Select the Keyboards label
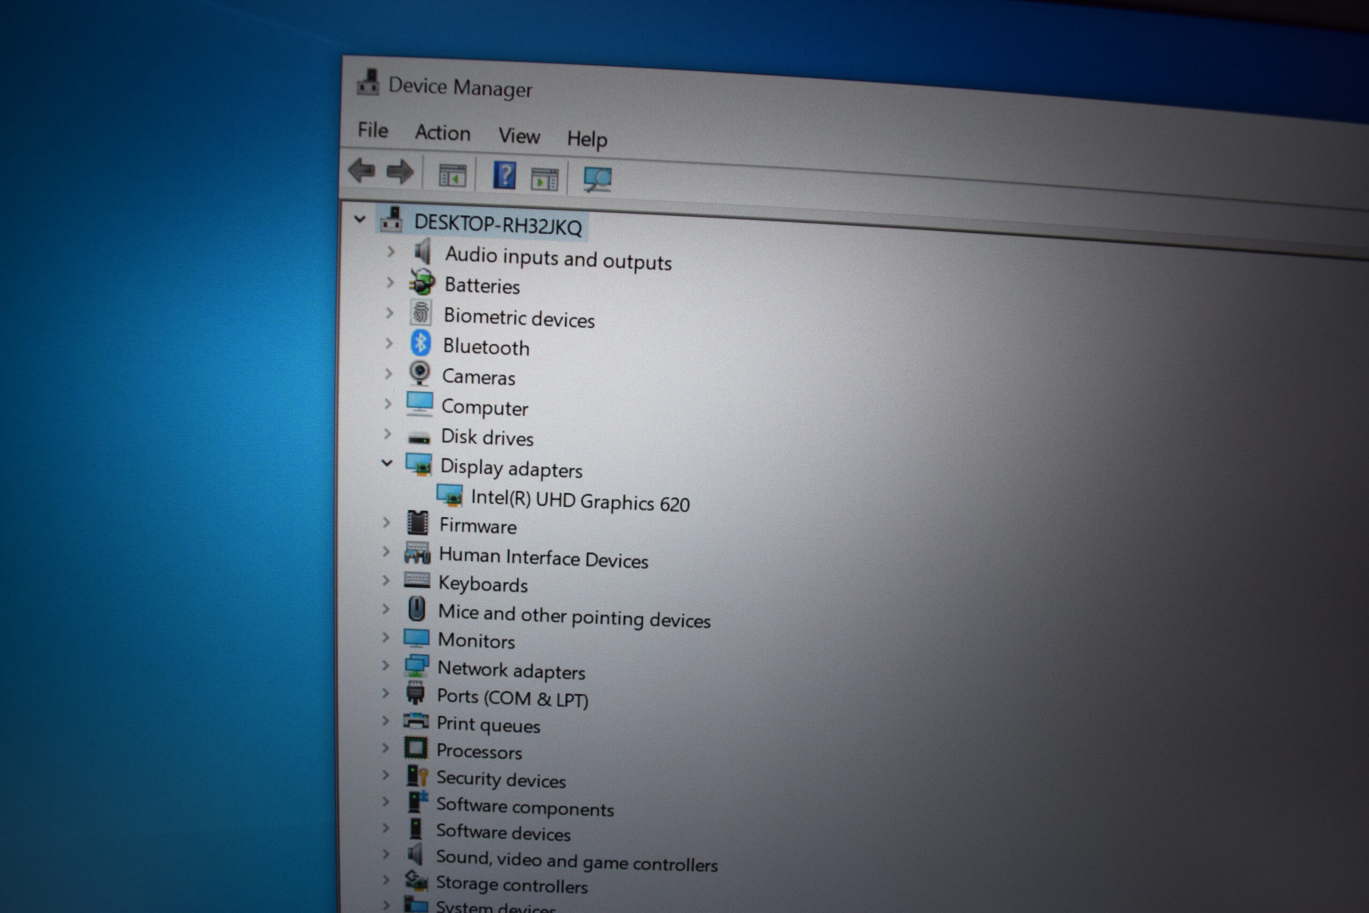The image size is (1369, 913). click(483, 584)
